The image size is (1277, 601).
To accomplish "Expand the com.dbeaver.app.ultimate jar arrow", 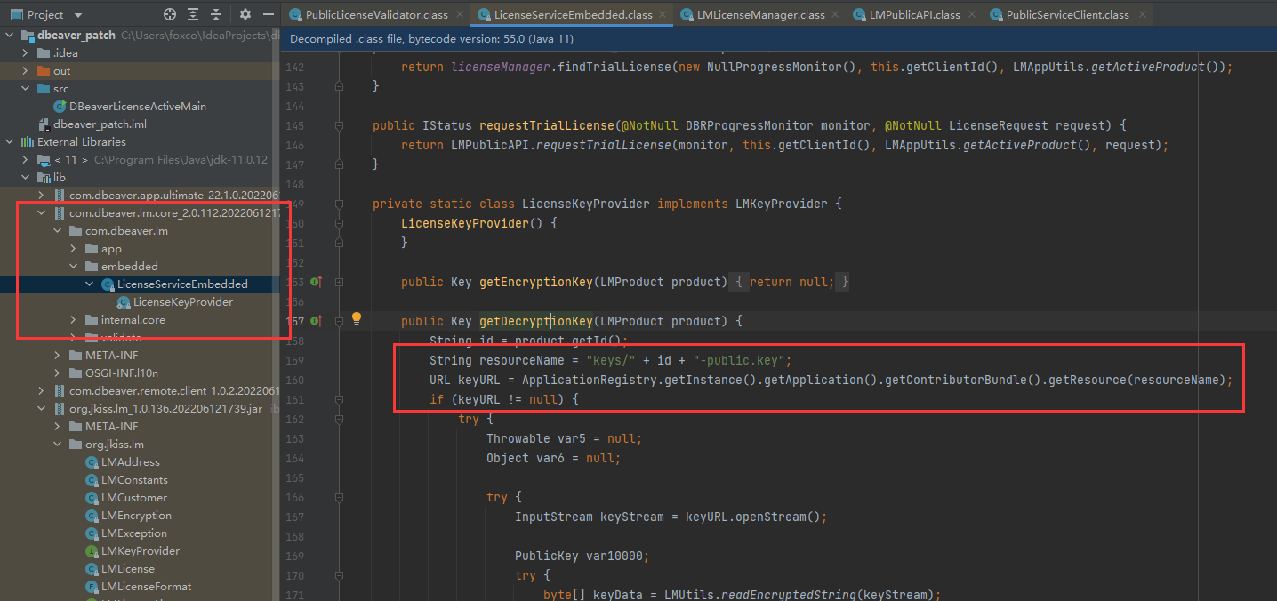I will coord(43,196).
